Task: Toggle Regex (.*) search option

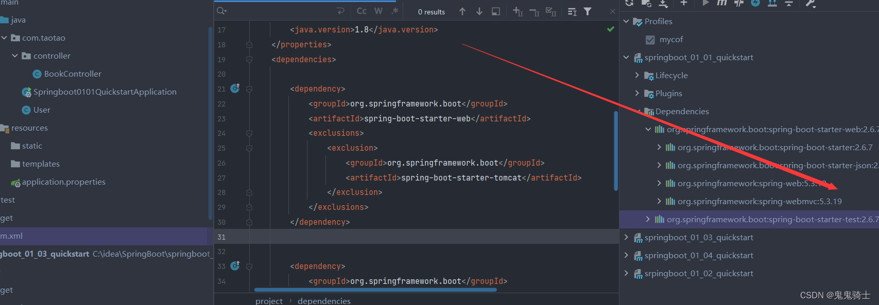Action: [395, 11]
